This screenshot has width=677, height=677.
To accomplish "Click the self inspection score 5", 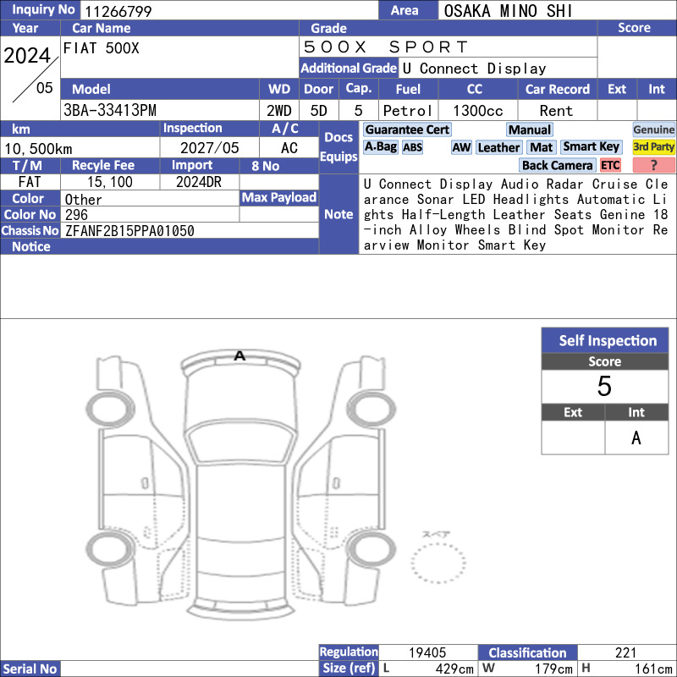I will coord(604,386).
